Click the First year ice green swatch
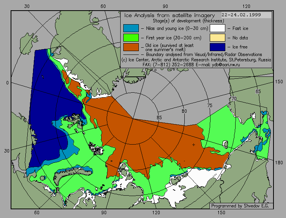The height and width of the screenshot is (218, 286). 131,38
